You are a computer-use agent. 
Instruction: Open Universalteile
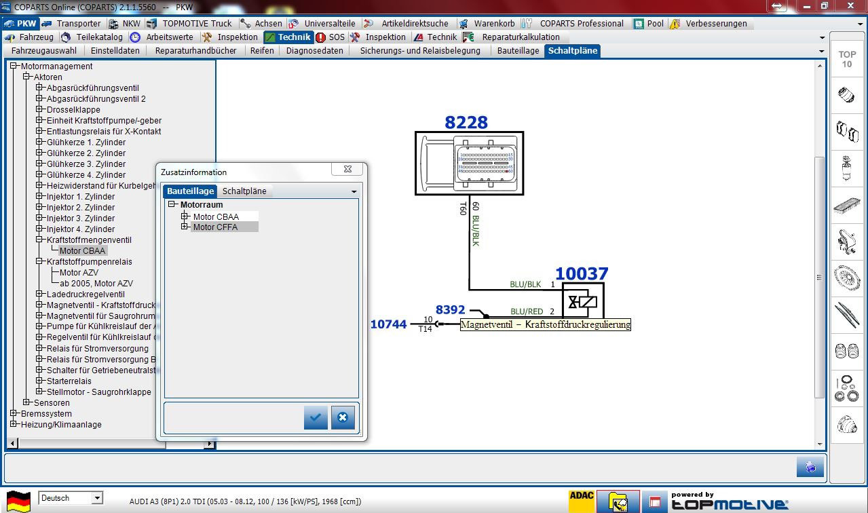[x=322, y=23]
